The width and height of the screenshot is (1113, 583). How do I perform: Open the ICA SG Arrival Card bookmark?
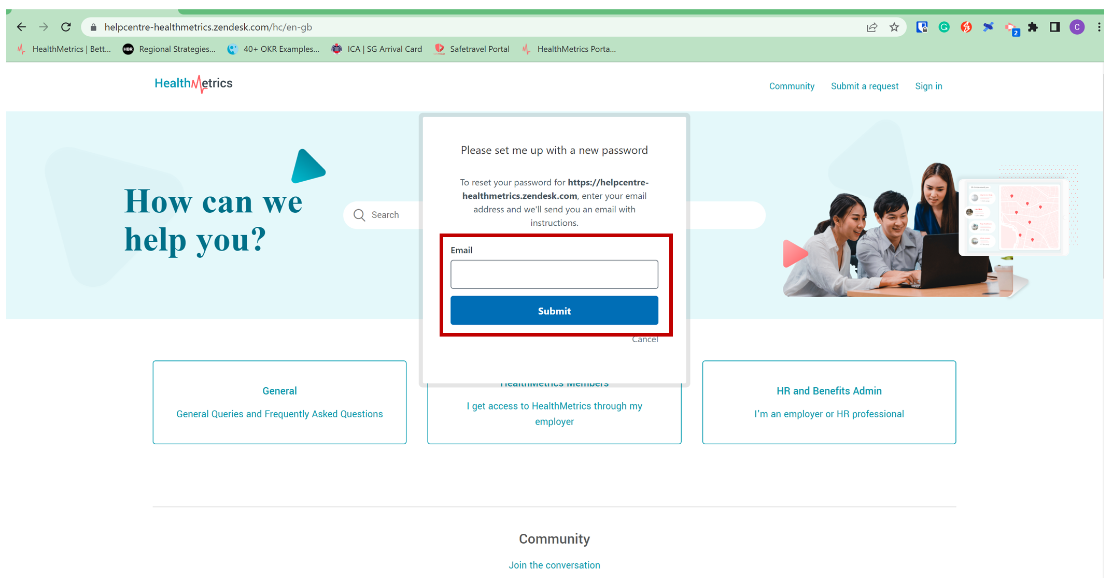coord(377,49)
